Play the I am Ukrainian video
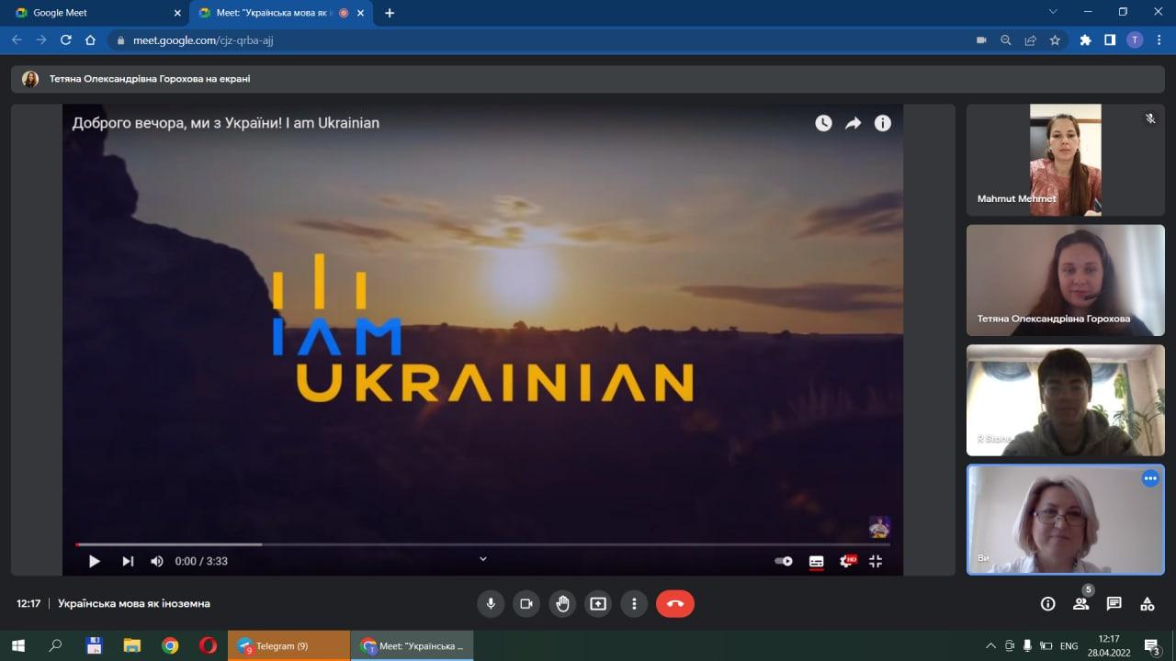Image resolution: width=1176 pixels, height=661 pixels. tap(94, 561)
